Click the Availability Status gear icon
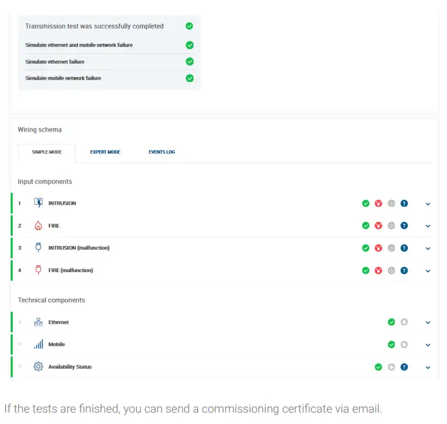447x424 pixels. [x=38, y=367]
